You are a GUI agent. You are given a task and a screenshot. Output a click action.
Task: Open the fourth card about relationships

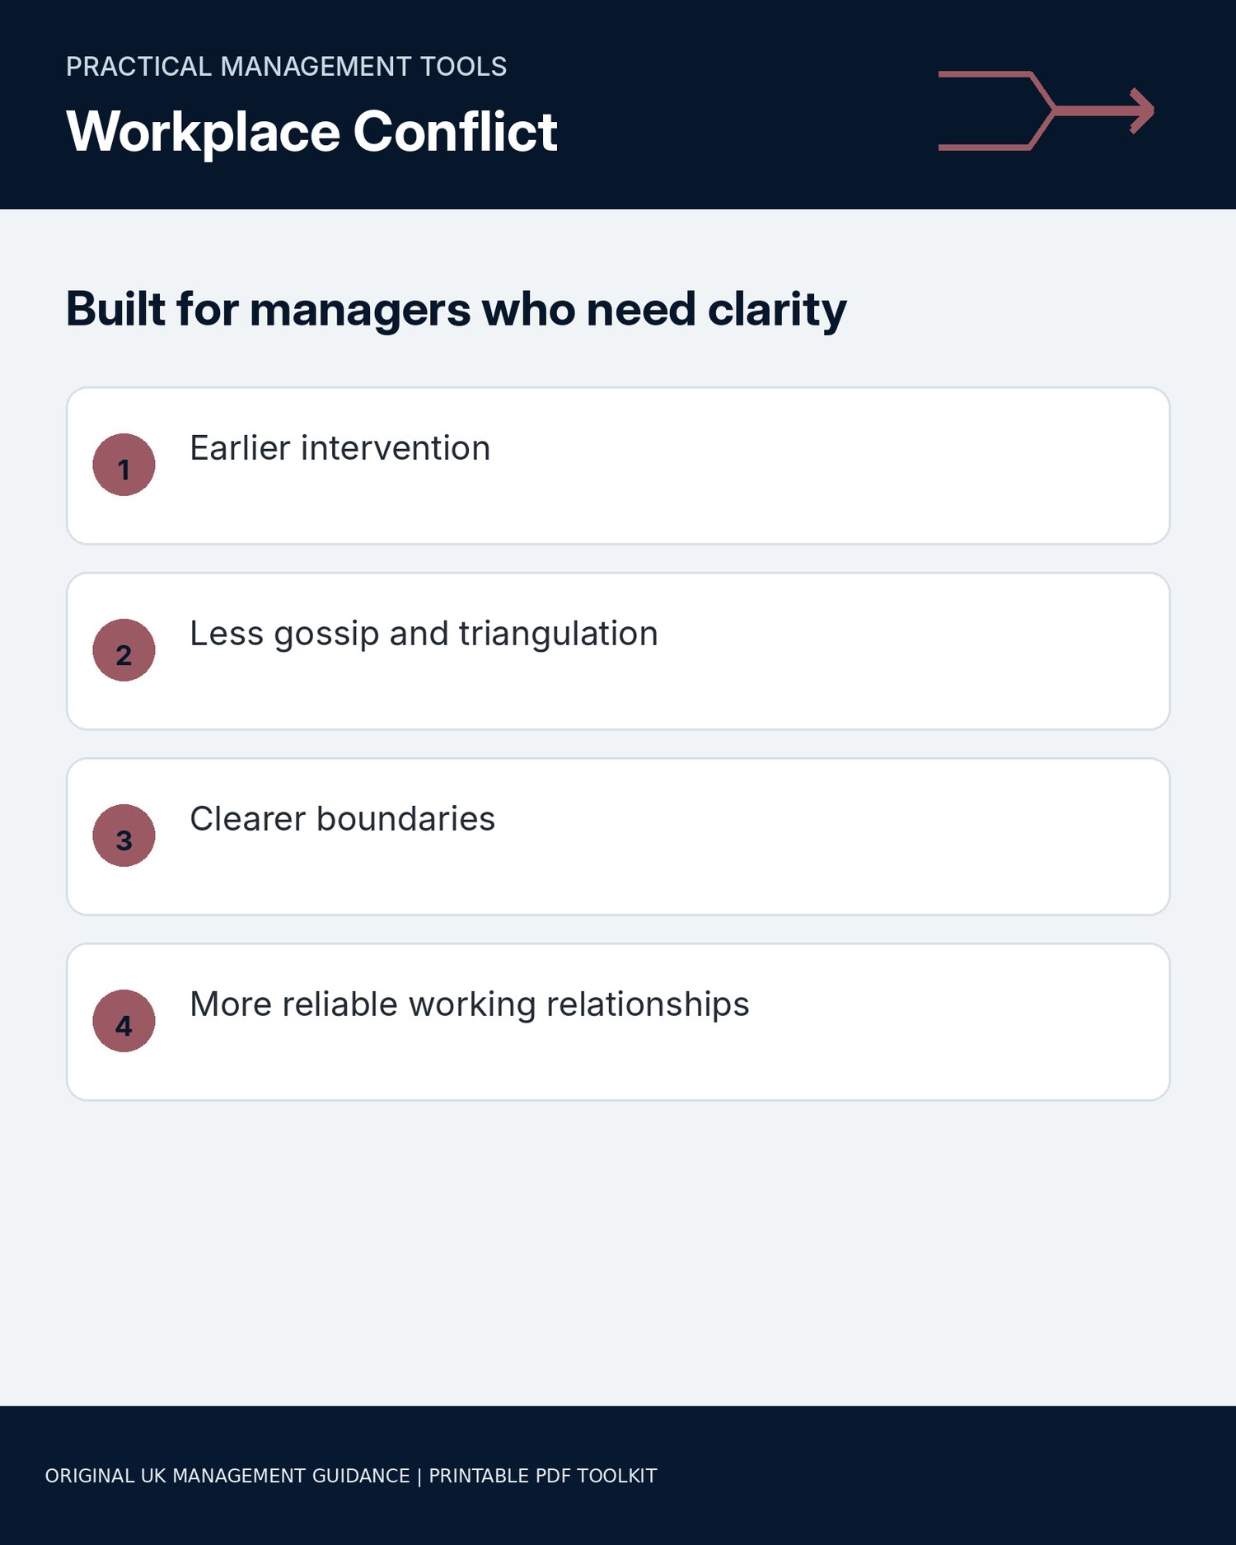point(618,1022)
